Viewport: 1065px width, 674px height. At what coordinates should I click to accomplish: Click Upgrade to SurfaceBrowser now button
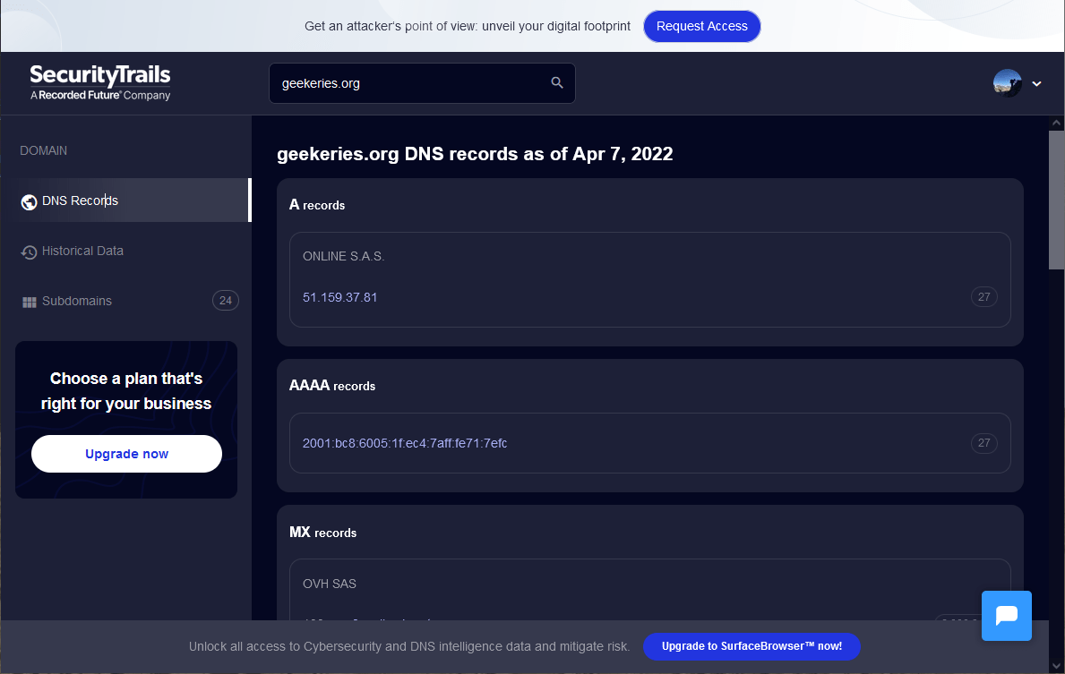coord(752,645)
